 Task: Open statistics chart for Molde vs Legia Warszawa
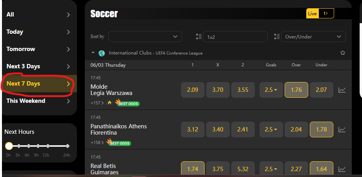(x=342, y=90)
